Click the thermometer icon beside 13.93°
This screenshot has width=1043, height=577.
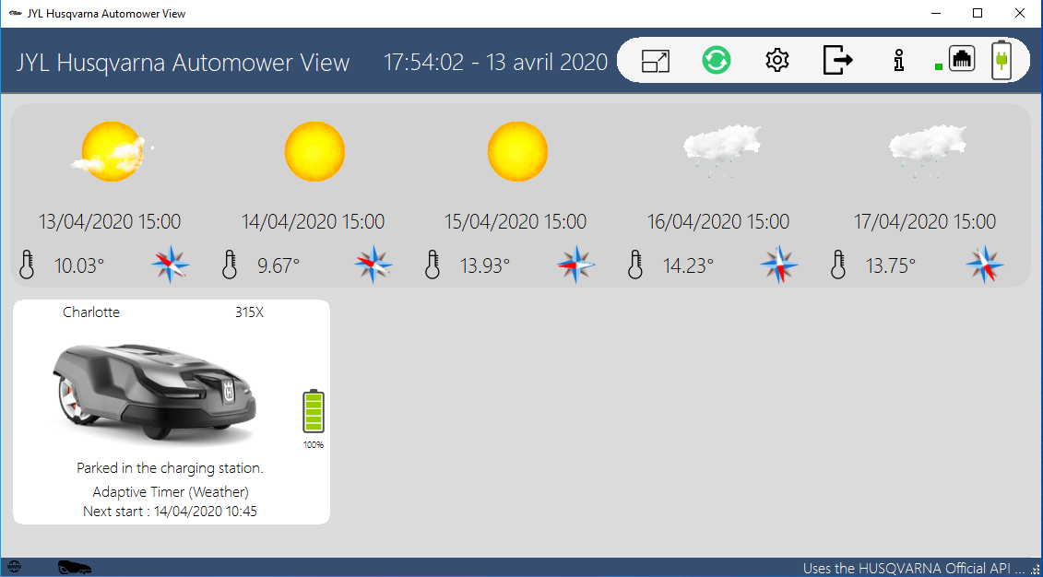[433, 265]
